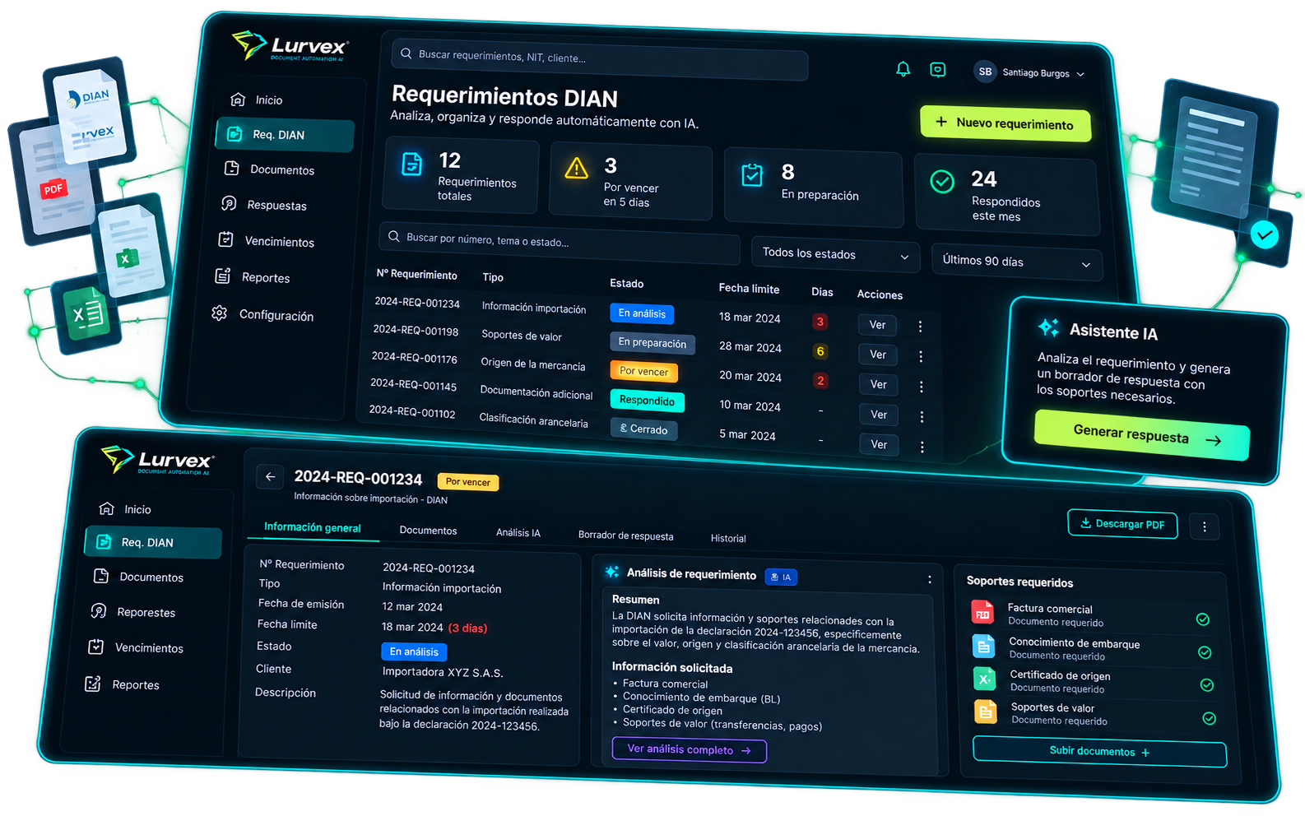Expand the Últimos 90 días date filter
The image size is (1305, 816).
[x=1016, y=262]
